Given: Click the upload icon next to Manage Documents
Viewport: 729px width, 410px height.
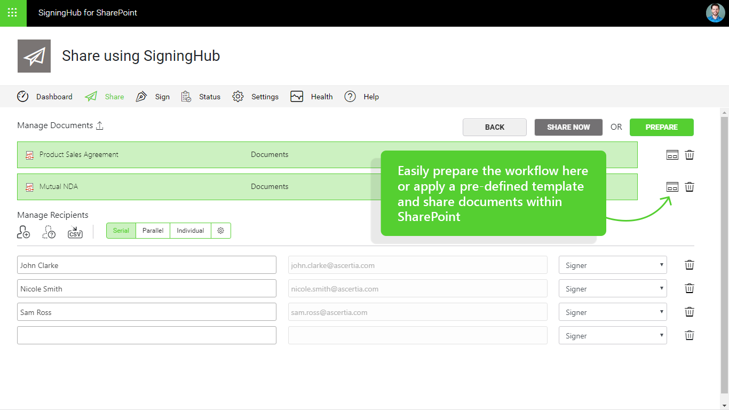Looking at the screenshot, I should (99, 125).
